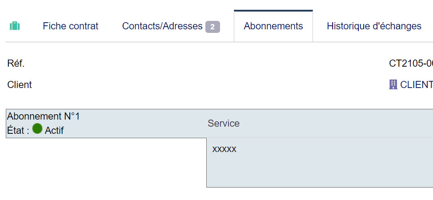Click the Abonnement N°1 title
The width and height of the screenshot is (433, 200).
[44, 116]
